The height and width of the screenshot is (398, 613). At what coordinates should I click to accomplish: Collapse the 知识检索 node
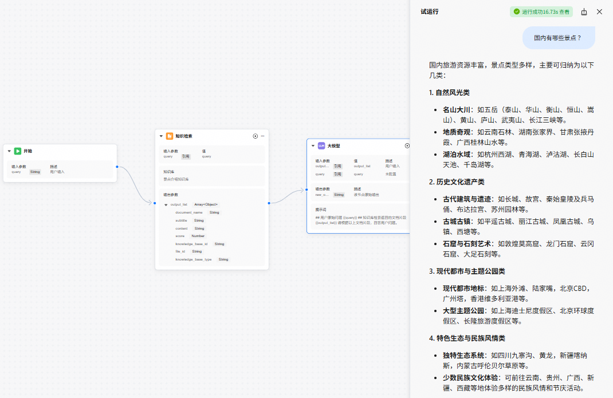(161, 136)
